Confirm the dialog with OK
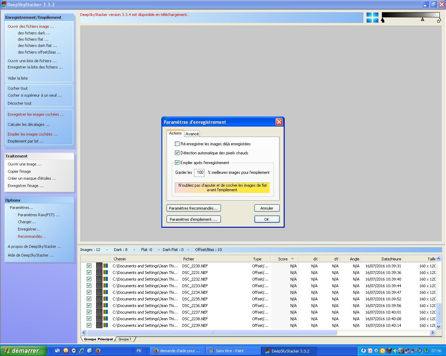The width and height of the screenshot is (446, 356). 267,219
